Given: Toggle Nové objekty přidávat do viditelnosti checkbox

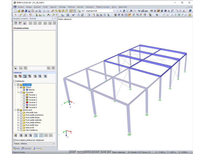Looking at the screenshot, I should (14, 140).
